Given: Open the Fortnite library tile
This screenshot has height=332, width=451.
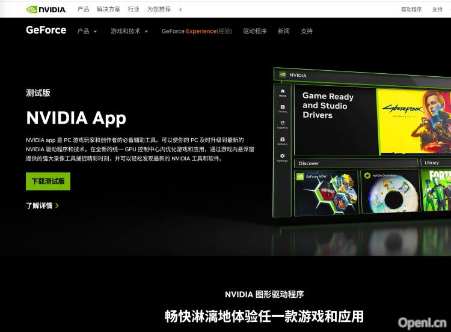Looking at the screenshot, I should 436,190.
